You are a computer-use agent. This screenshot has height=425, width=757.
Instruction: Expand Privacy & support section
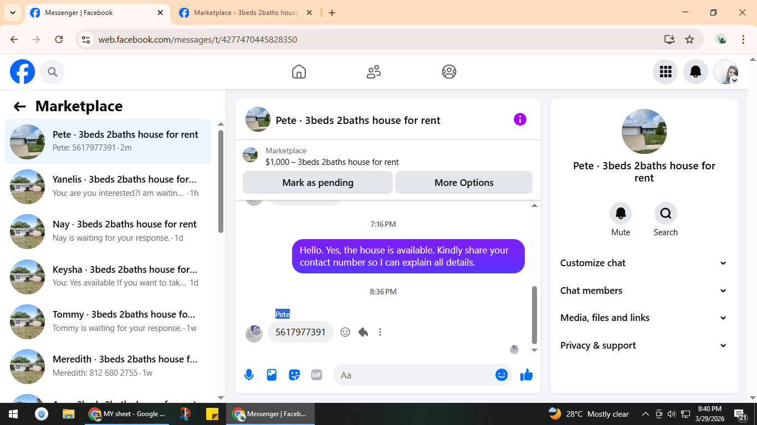[x=644, y=345]
